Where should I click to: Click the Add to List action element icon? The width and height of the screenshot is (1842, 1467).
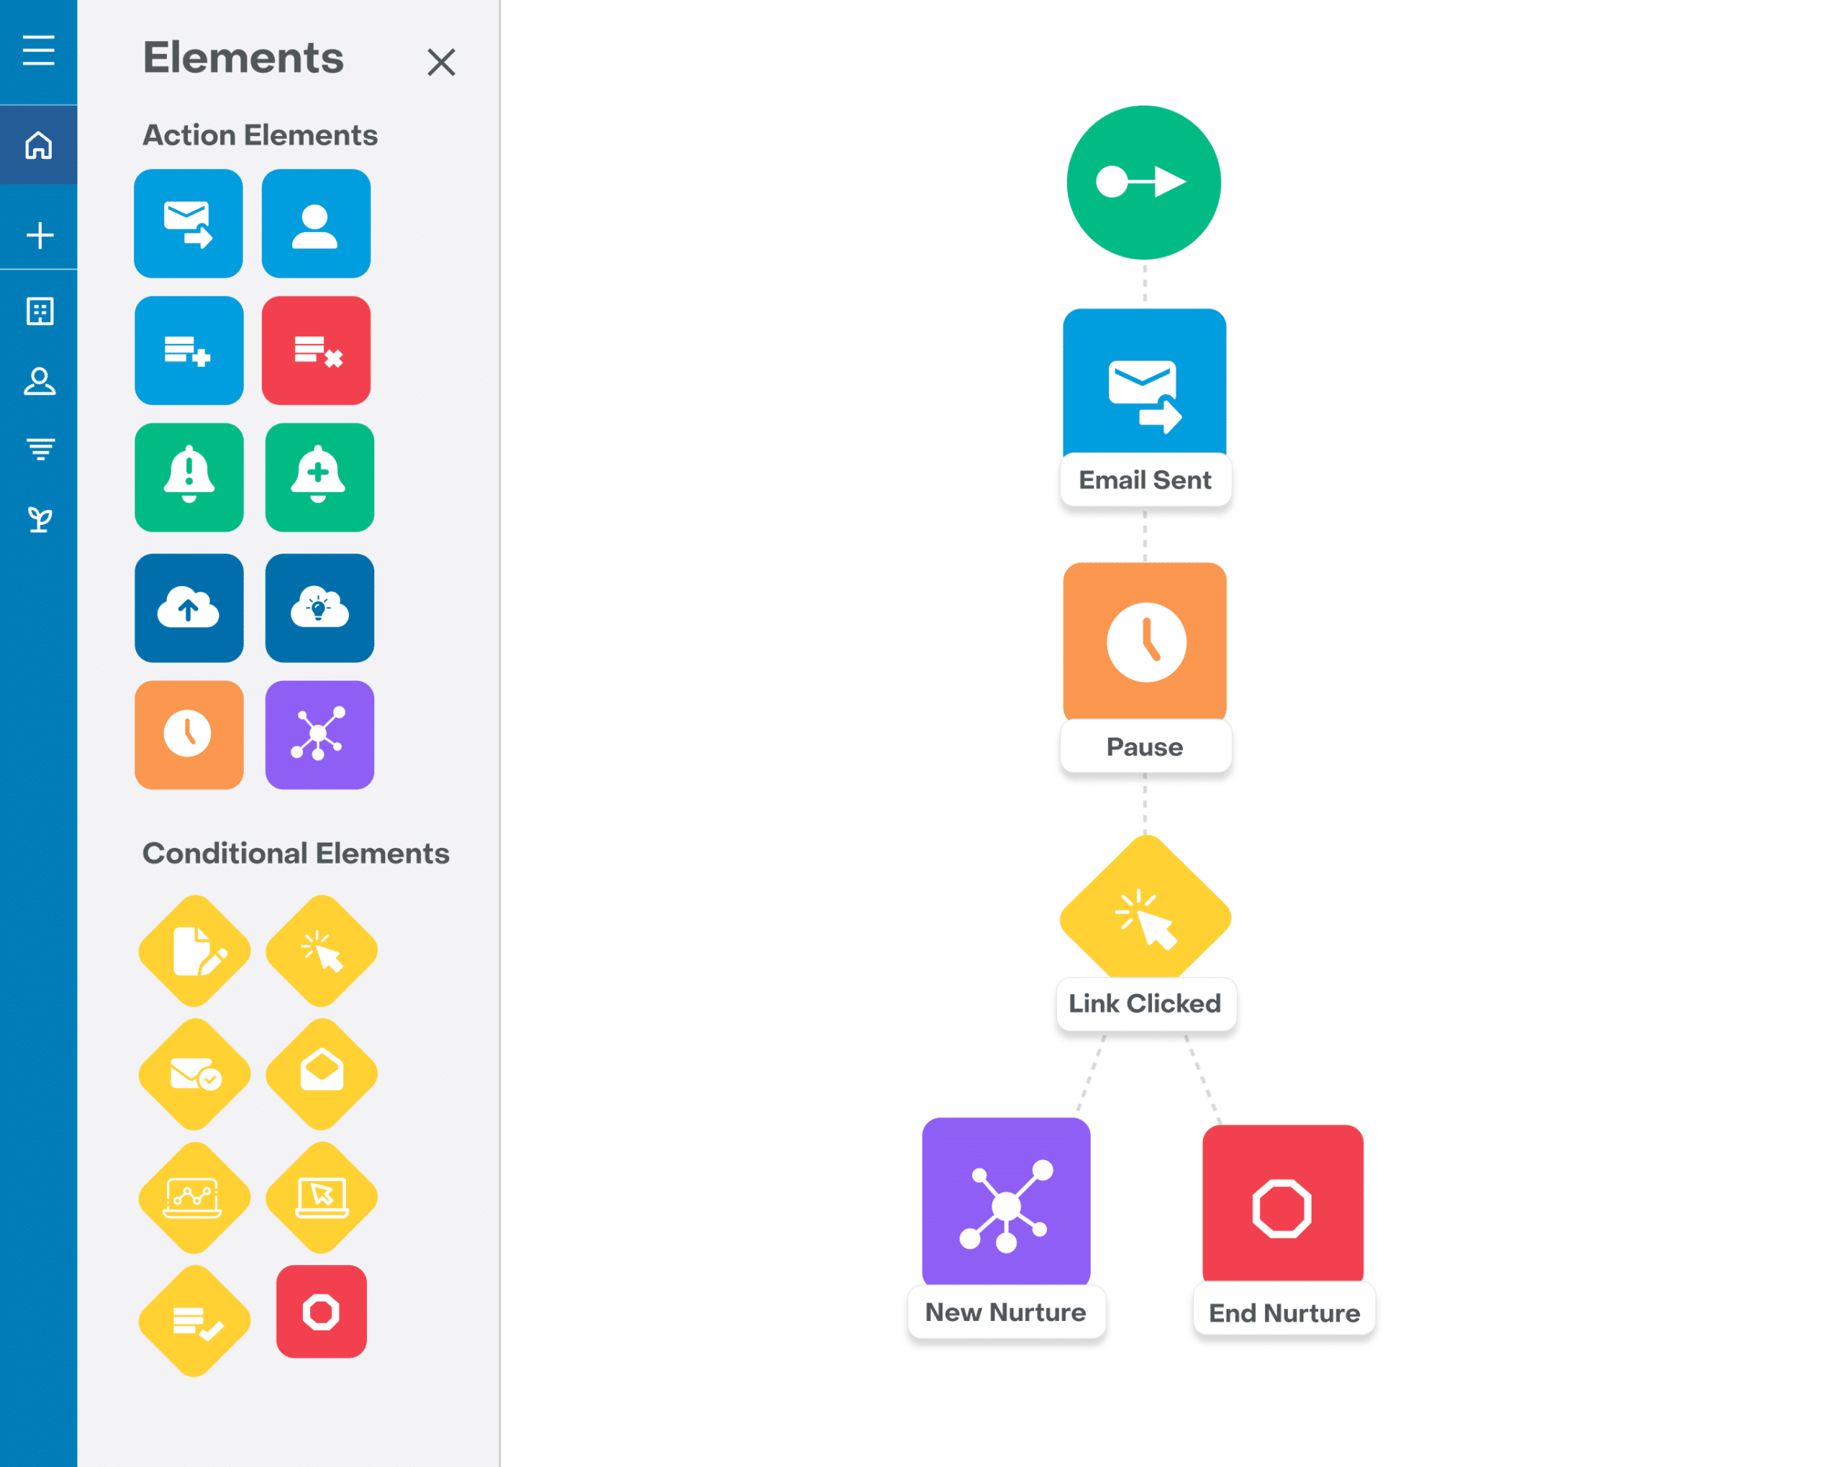pos(189,350)
